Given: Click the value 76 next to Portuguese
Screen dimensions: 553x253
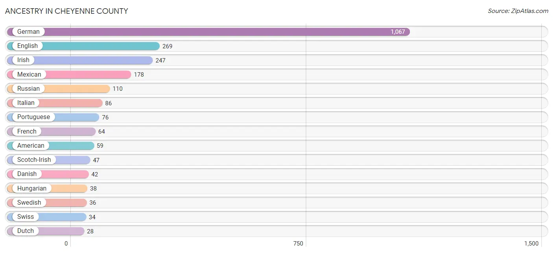Looking at the screenshot, I should click(105, 117).
